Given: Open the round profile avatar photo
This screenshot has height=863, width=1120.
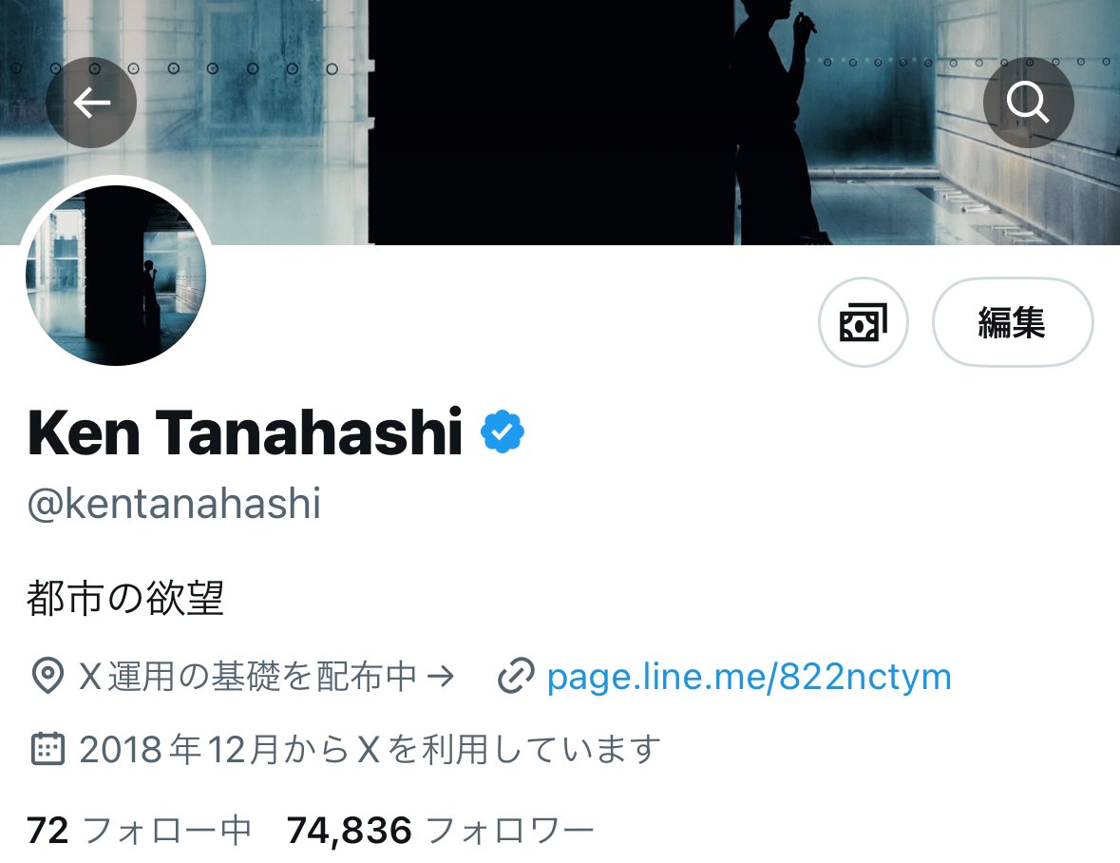Looking at the screenshot, I should coord(116,275).
